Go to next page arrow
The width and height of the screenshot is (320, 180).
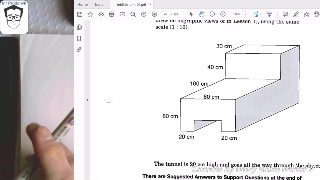154,14
